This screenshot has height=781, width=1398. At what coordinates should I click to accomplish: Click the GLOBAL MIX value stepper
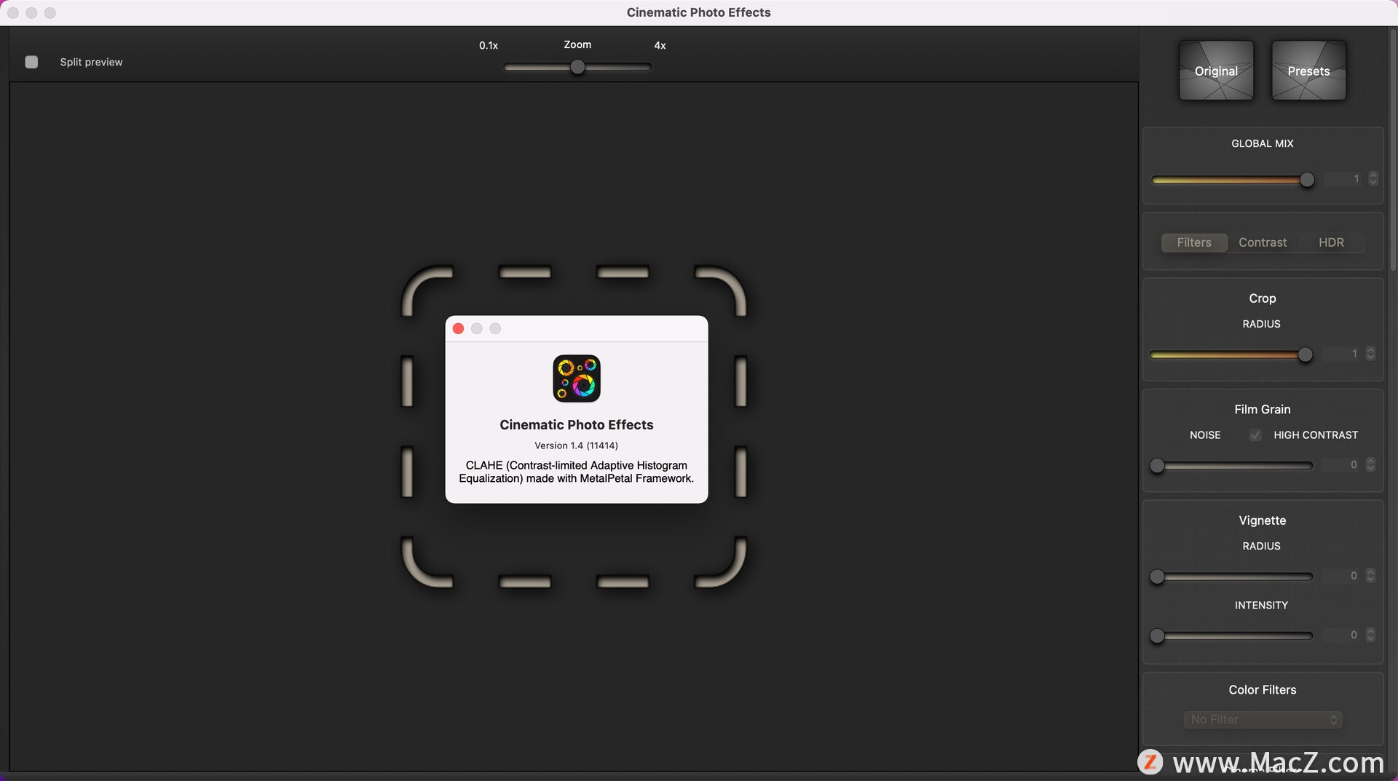[1373, 178]
